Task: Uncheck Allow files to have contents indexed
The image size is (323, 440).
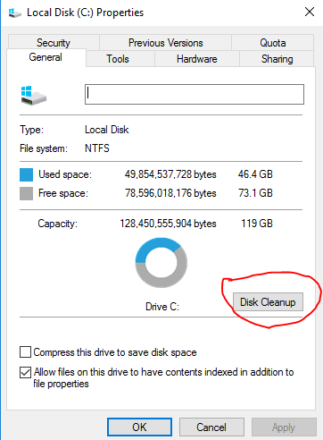Action: [x=25, y=372]
